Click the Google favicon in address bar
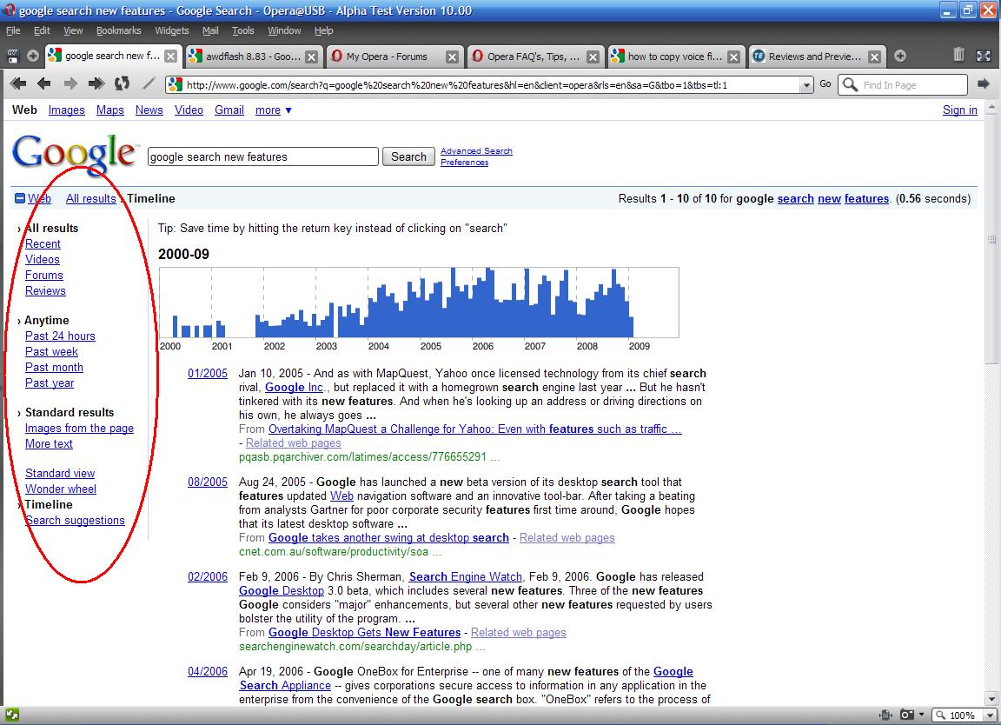 (175, 84)
